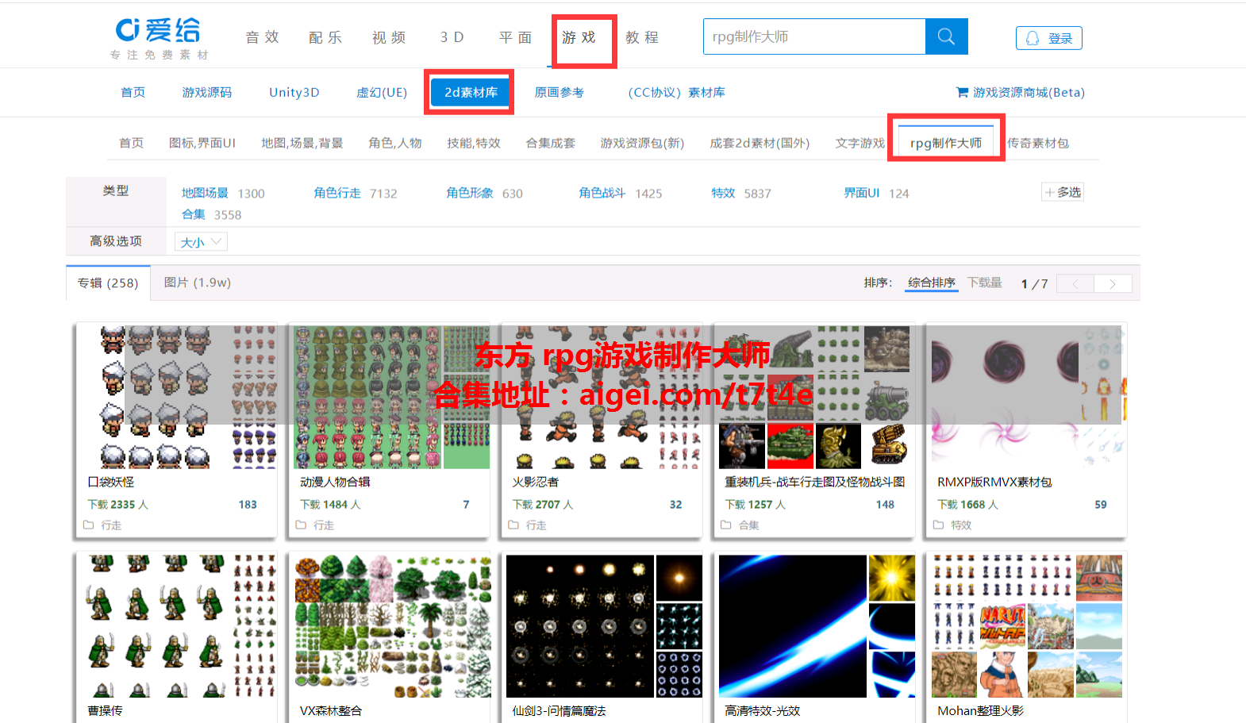Open the 游戏资源包(新) category
This screenshot has width=1246, height=723.
(642, 143)
